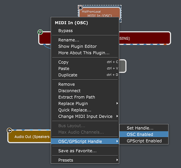181x168 pixels.
Task: Toggle GPScript Enabled option
Action: (x=144, y=141)
